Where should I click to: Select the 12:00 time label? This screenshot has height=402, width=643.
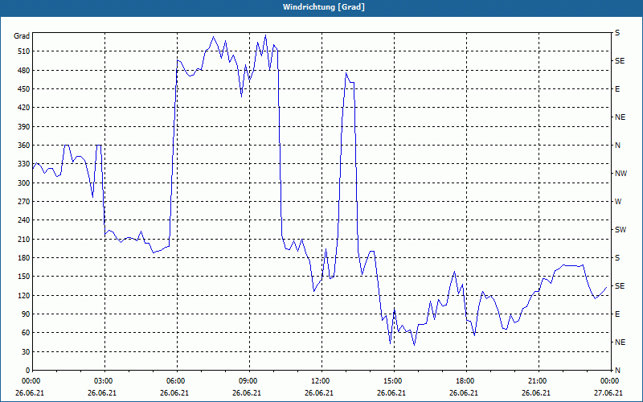pyautogui.click(x=318, y=381)
